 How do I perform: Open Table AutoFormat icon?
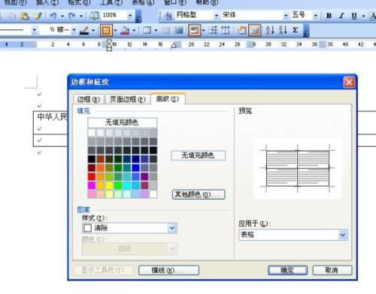(242, 31)
